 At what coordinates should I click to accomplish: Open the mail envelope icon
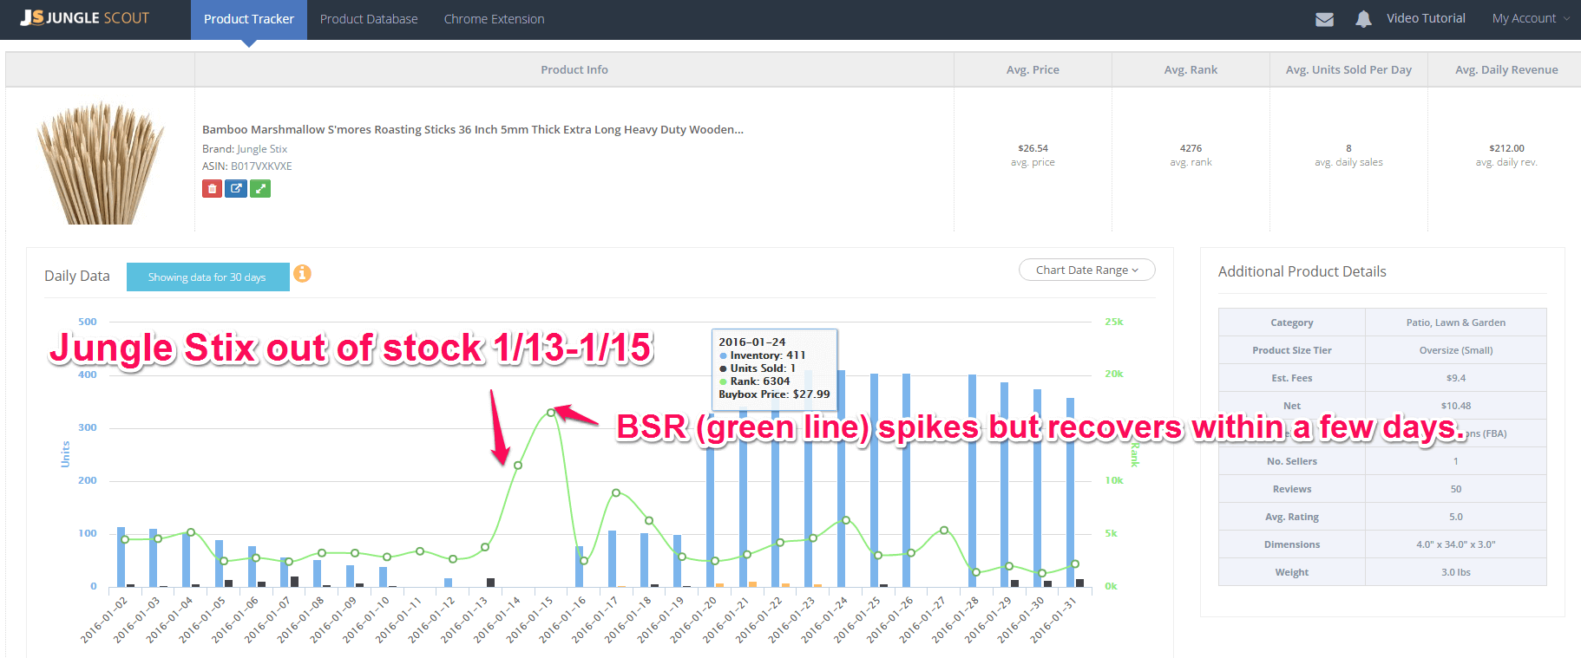point(1324,19)
